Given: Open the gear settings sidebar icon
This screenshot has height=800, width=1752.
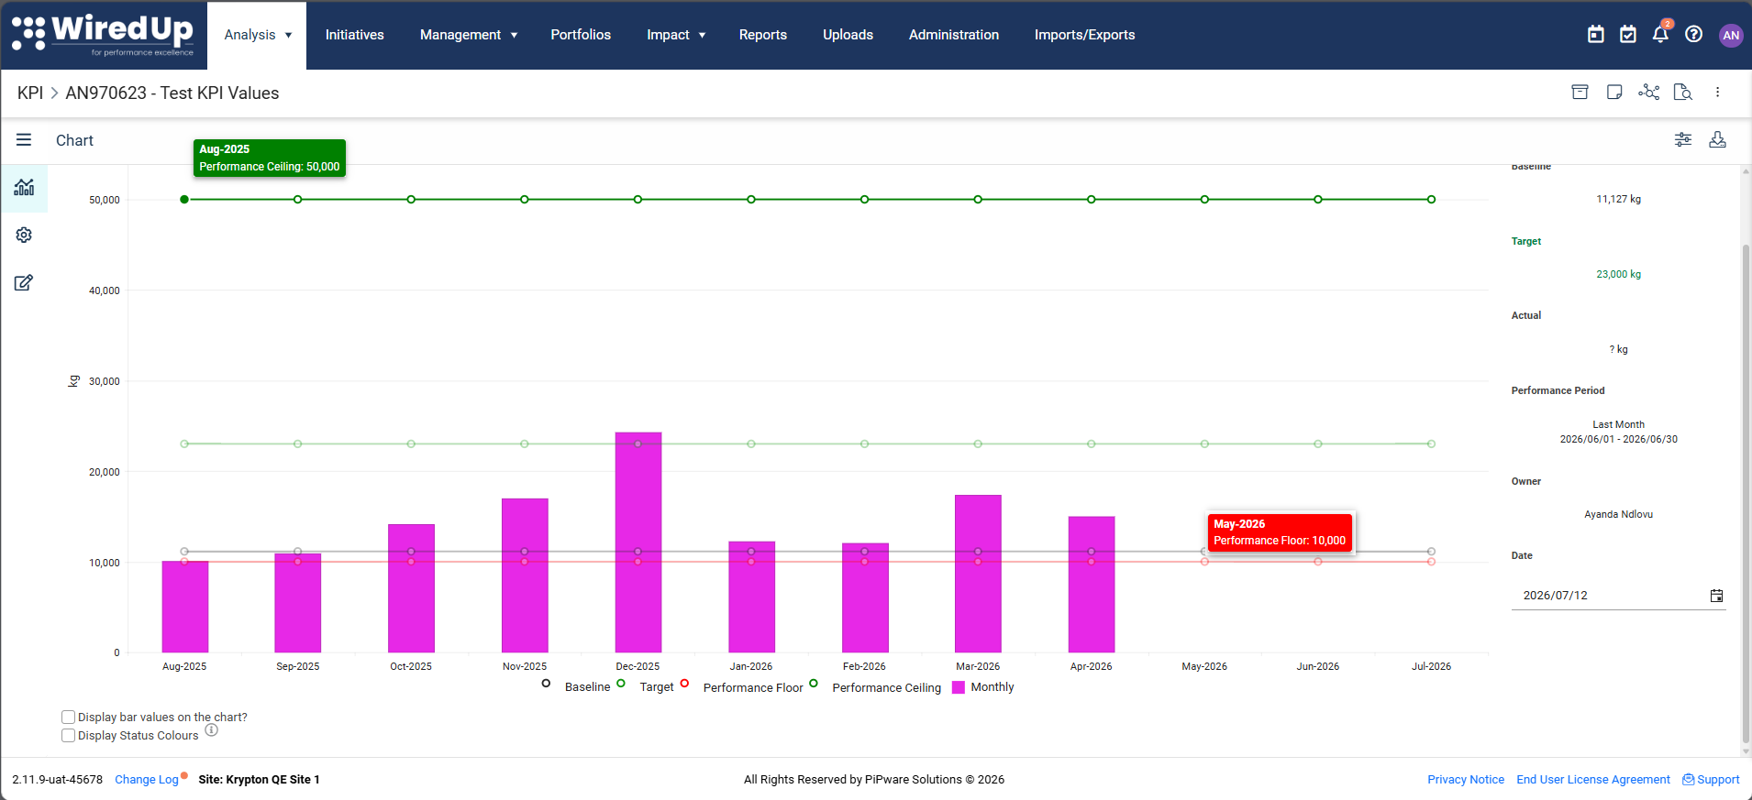Looking at the screenshot, I should click(24, 236).
